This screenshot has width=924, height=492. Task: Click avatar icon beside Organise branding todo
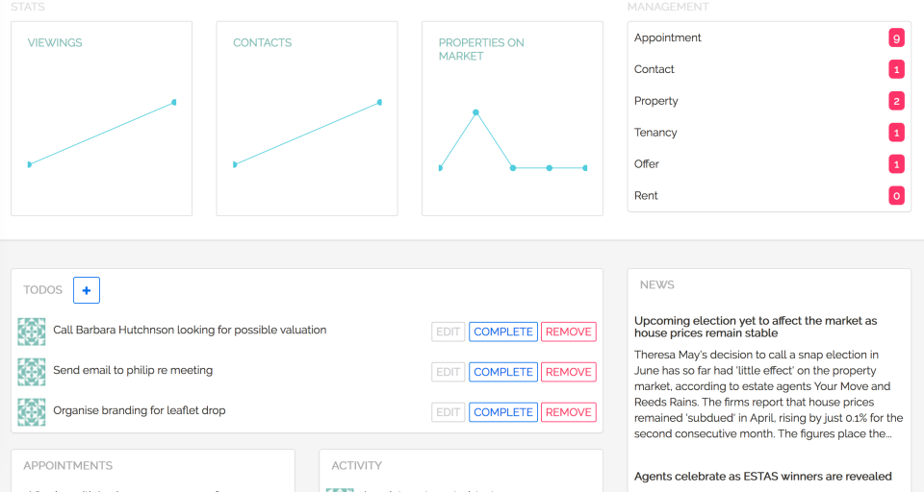coord(32,412)
